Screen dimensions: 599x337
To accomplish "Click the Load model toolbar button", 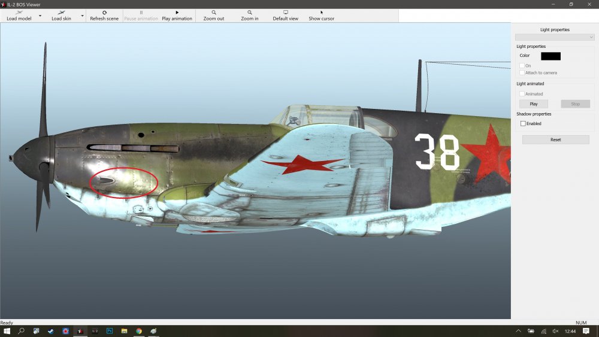I will pyautogui.click(x=19, y=16).
